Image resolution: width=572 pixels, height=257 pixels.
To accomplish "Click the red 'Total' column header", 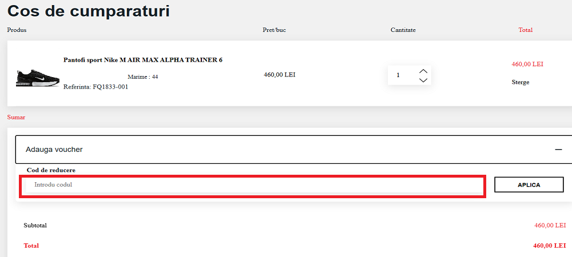I will [525, 30].
